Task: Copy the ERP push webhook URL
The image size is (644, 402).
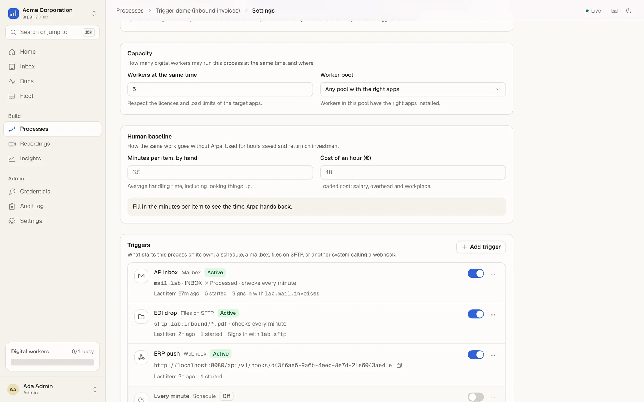Action: coord(399,365)
